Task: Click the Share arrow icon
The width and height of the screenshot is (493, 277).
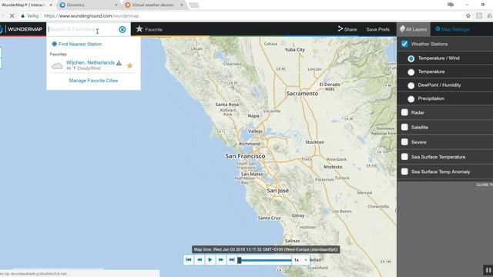Action: coord(340,29)
